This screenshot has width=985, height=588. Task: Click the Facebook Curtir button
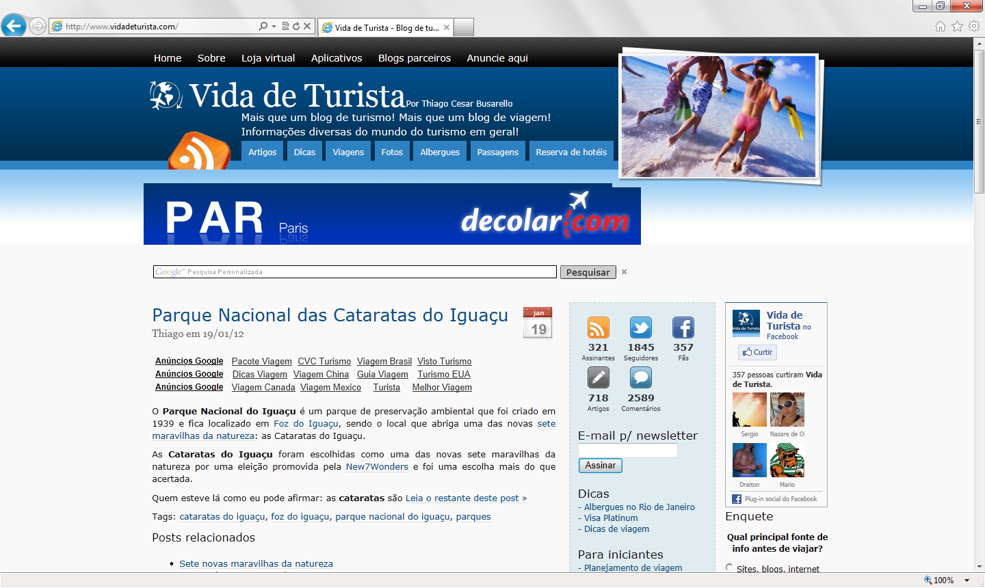(x=757, y=352)
